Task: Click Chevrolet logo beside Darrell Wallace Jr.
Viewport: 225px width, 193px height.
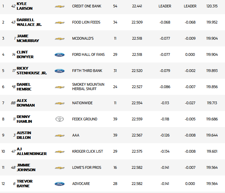Action: pos(59,23)
